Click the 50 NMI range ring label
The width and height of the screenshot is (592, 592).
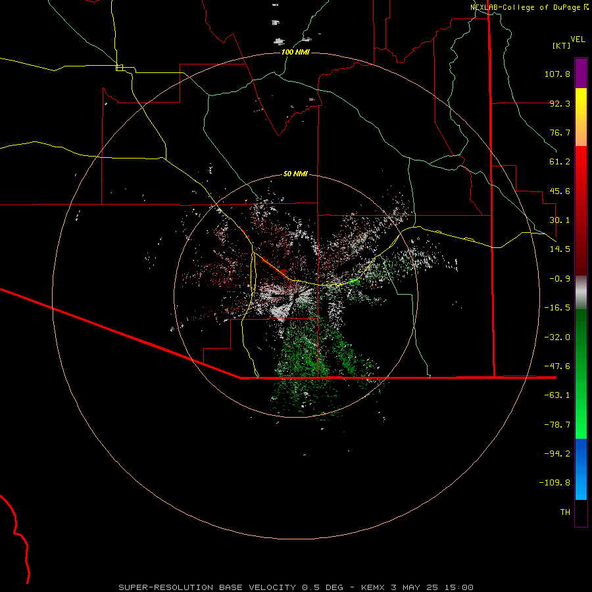(295, 174)
